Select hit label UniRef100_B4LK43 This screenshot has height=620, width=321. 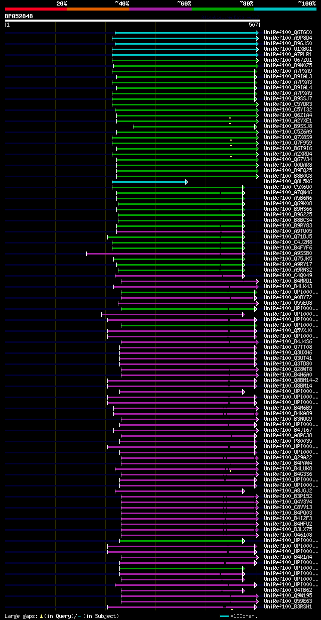tap(288, 286)
